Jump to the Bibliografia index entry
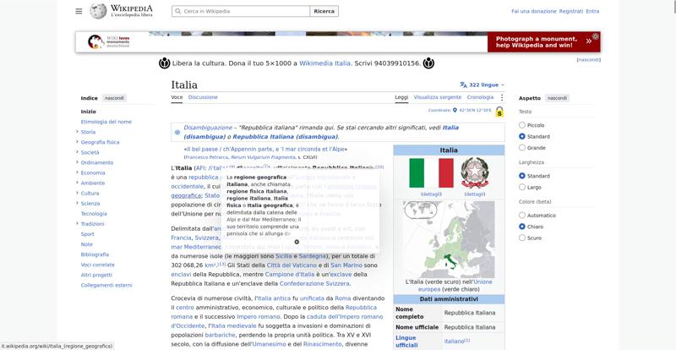 [x=95, y=254]
